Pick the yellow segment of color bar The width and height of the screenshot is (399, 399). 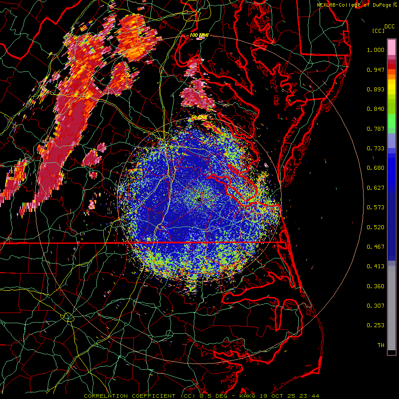(391, 87)
